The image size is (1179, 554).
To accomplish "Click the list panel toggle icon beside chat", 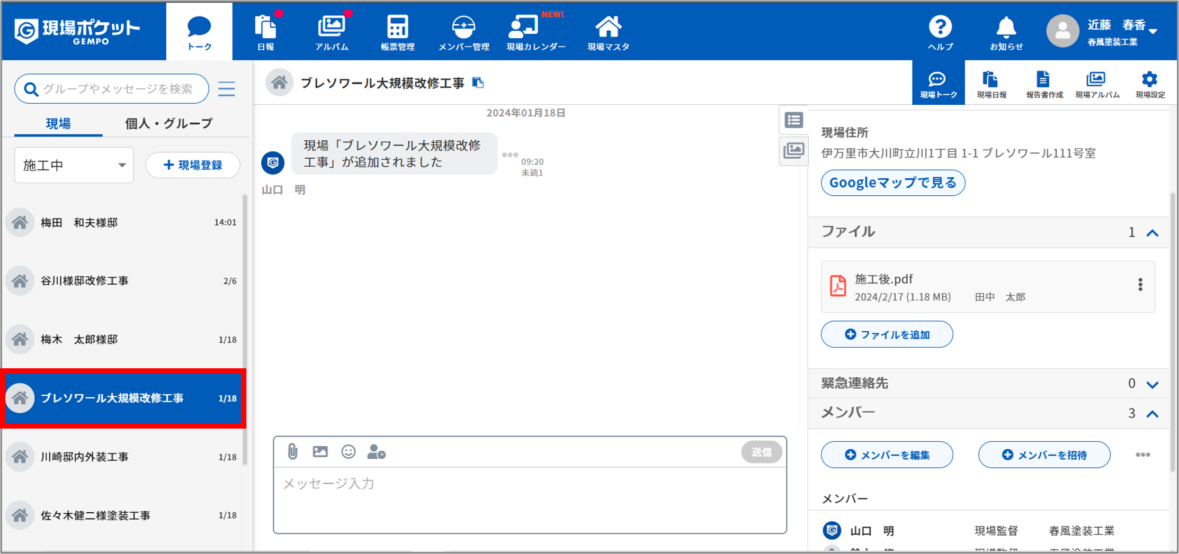I will click(793, 120).
